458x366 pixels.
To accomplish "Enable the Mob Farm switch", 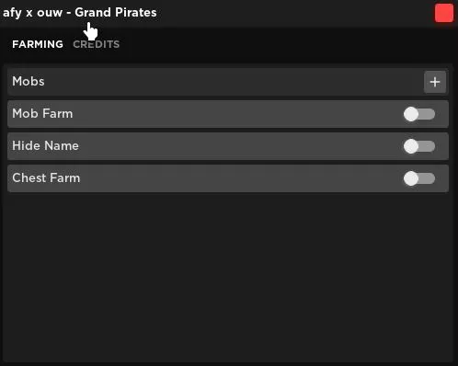I will point(419,114).
